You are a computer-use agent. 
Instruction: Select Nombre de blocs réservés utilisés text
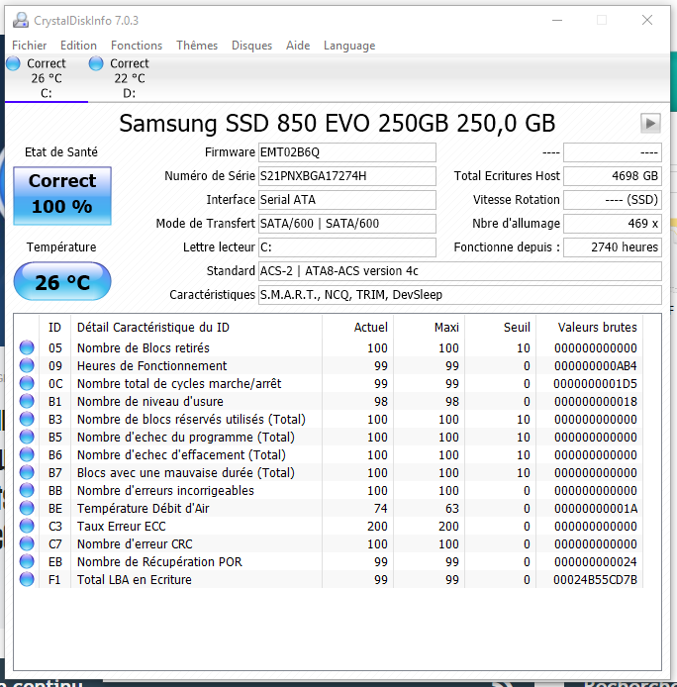tap(191, 420)
